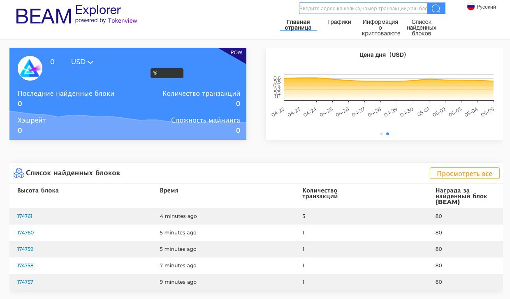Click the Высота блока column header
This screenshot has width=510, height=299.
[38, 190]
